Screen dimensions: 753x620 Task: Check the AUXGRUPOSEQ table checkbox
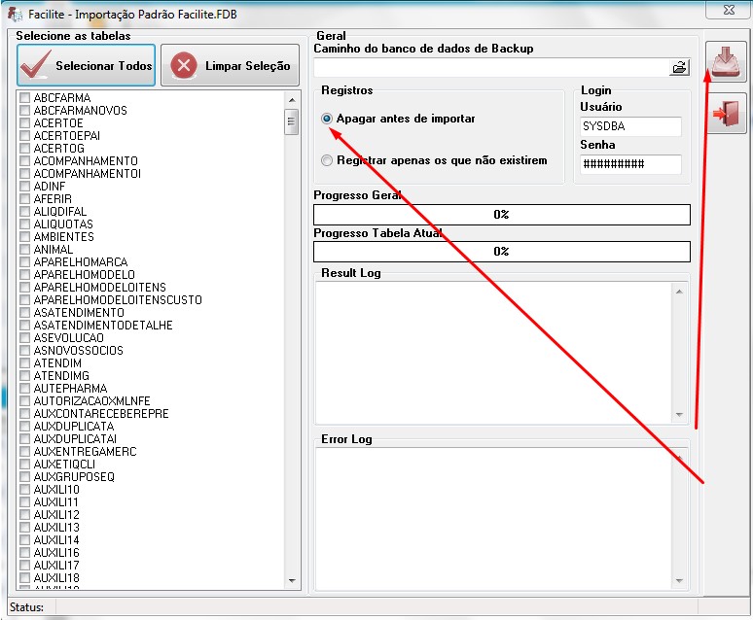pyautogui.click(x=24, y=477)
